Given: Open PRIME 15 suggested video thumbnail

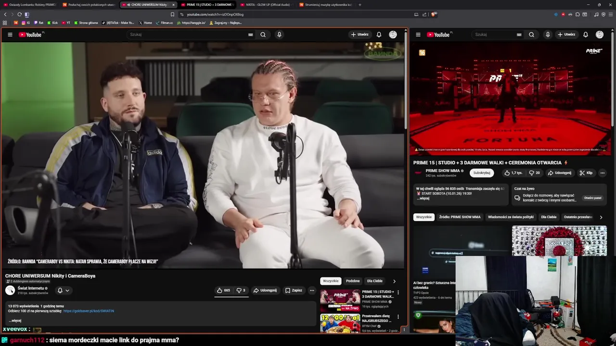Looking at the screenshot, I should (340, 300).
